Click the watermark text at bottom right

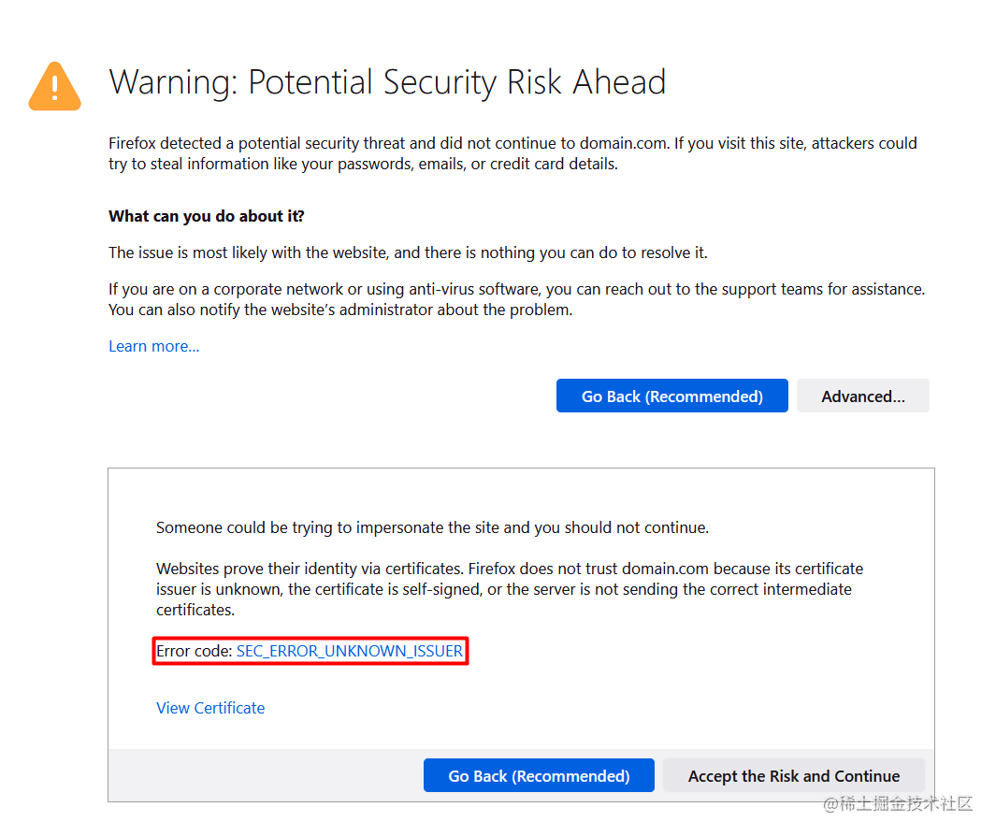[899, 804]
